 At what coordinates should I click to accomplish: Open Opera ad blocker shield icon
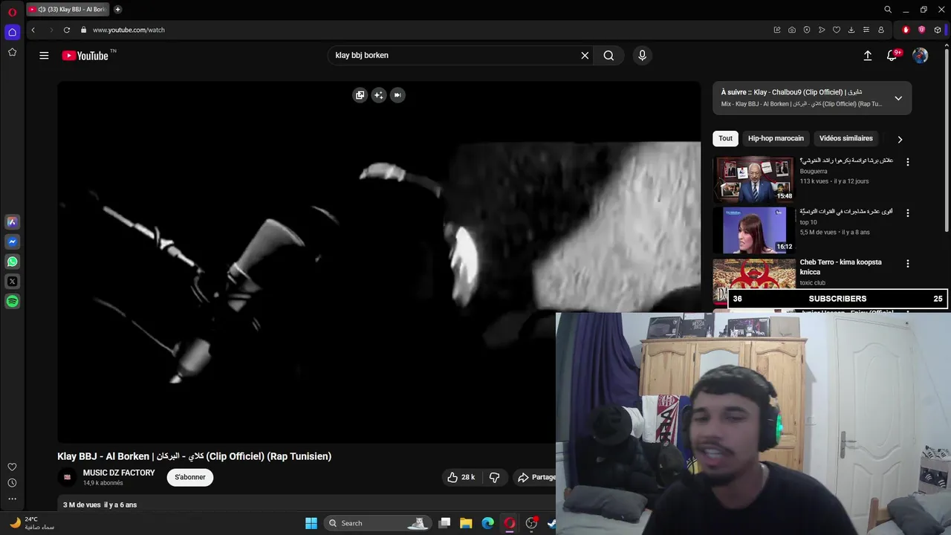[x=807, y=30]
